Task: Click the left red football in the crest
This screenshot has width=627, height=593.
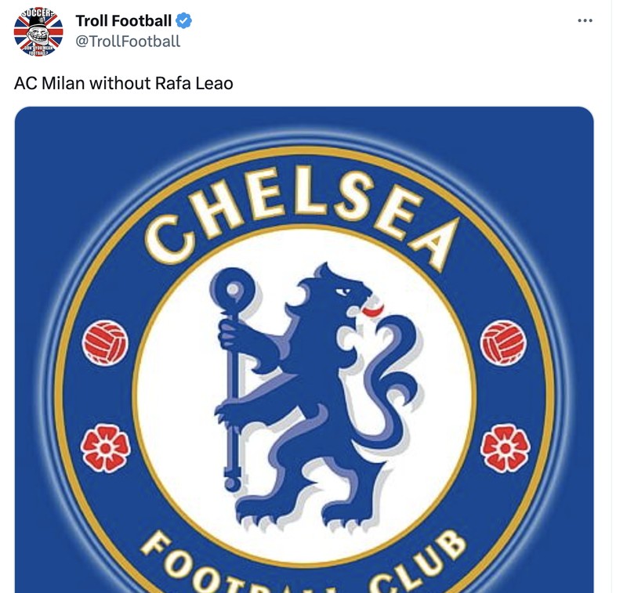Action: [x=105, y=343]
